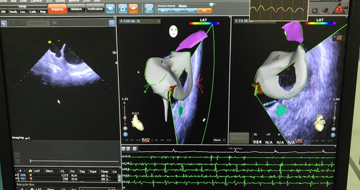Switch to Verification mode
Screen dimensions: 360x190
coord(95,9)
